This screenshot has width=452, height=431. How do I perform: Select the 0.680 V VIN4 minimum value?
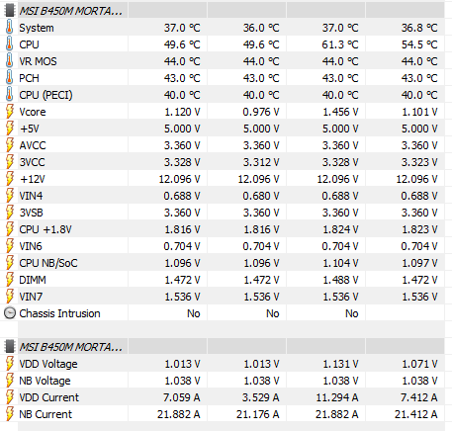coord(261,196)
